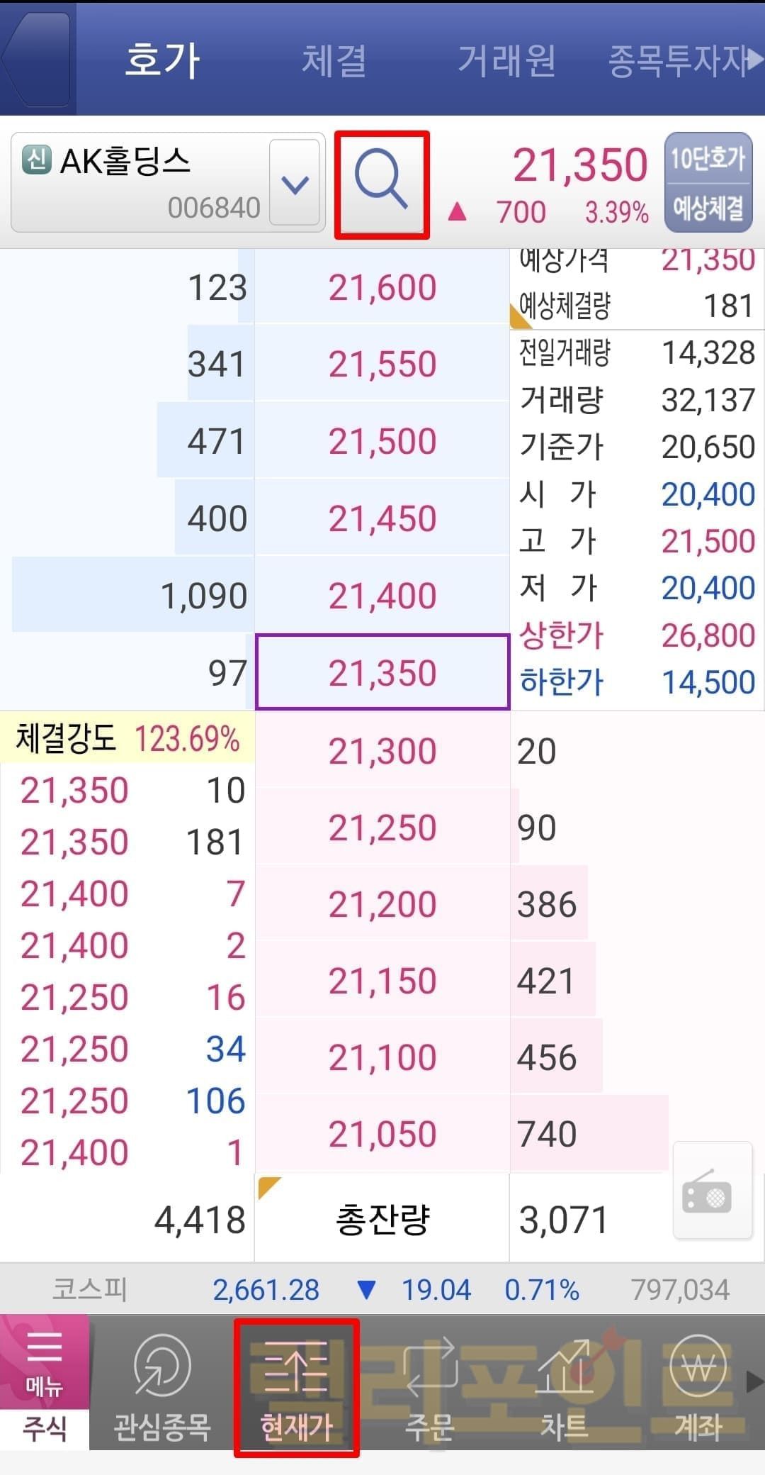Expand more top tabs with right arrow
The image size is (765, 1475).
(x=755, y=60)
